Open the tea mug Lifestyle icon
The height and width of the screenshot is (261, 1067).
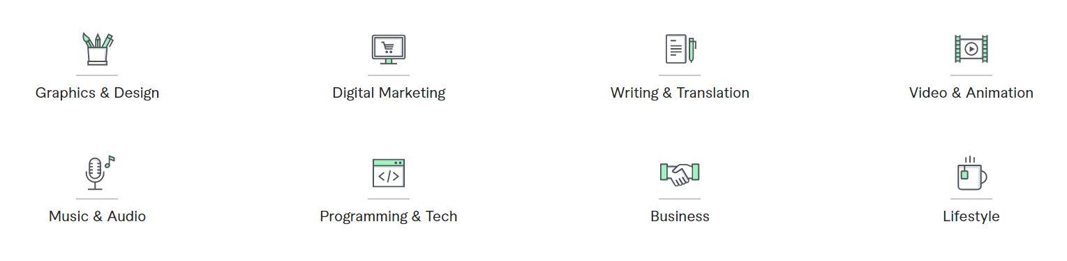tap(971, 173)
